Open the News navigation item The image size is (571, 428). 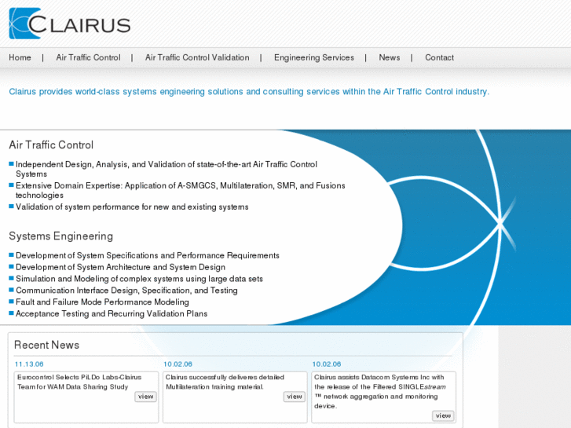point(390,57)
